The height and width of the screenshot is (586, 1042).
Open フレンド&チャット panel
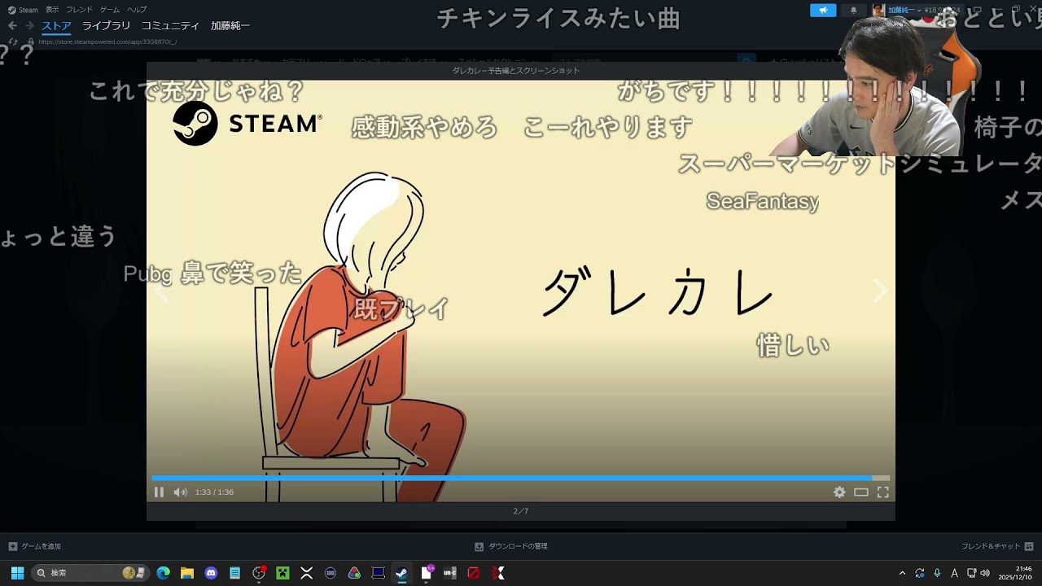[996, 546]
